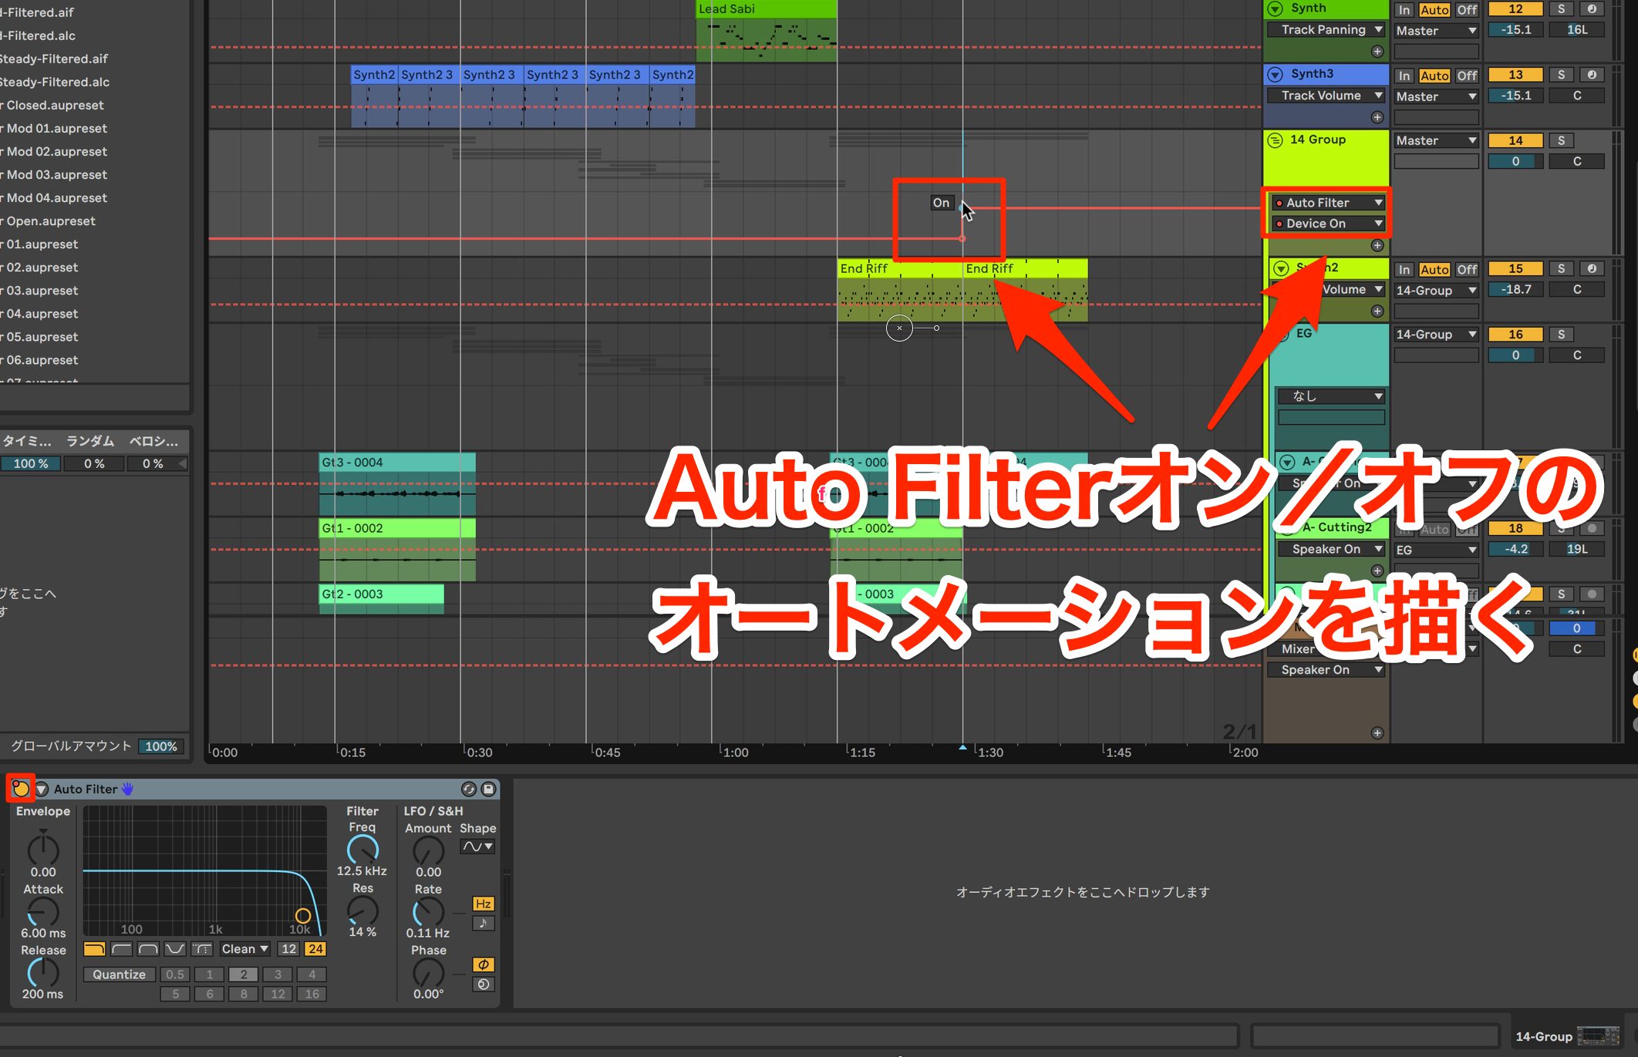
Task: Add automation lane below Device On chooser
Action: 1377,245
